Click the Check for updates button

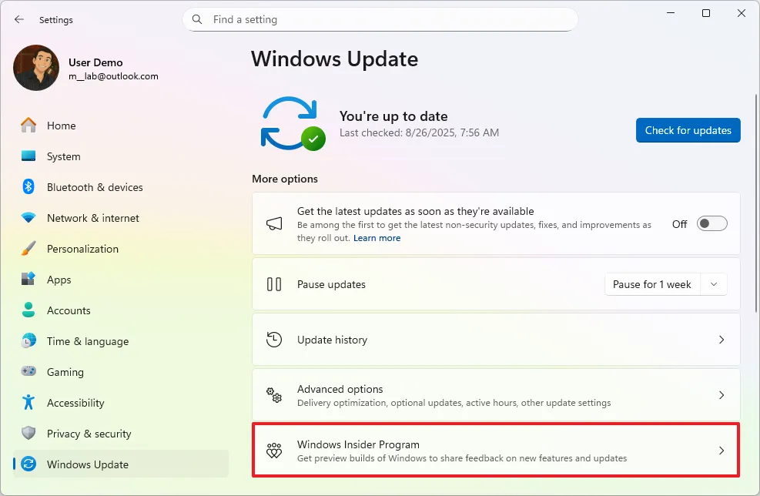pyautogui.click(x=688, y=130)
